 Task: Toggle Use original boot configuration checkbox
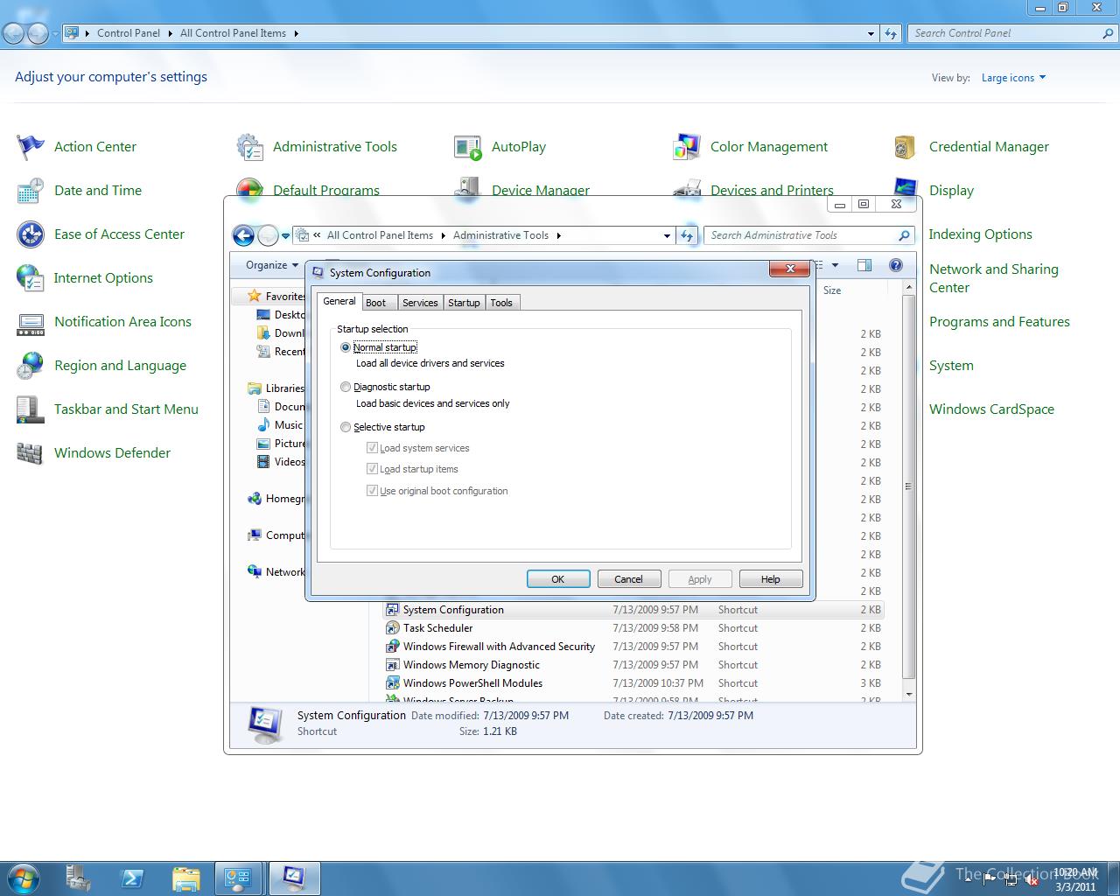pos(372,490)
